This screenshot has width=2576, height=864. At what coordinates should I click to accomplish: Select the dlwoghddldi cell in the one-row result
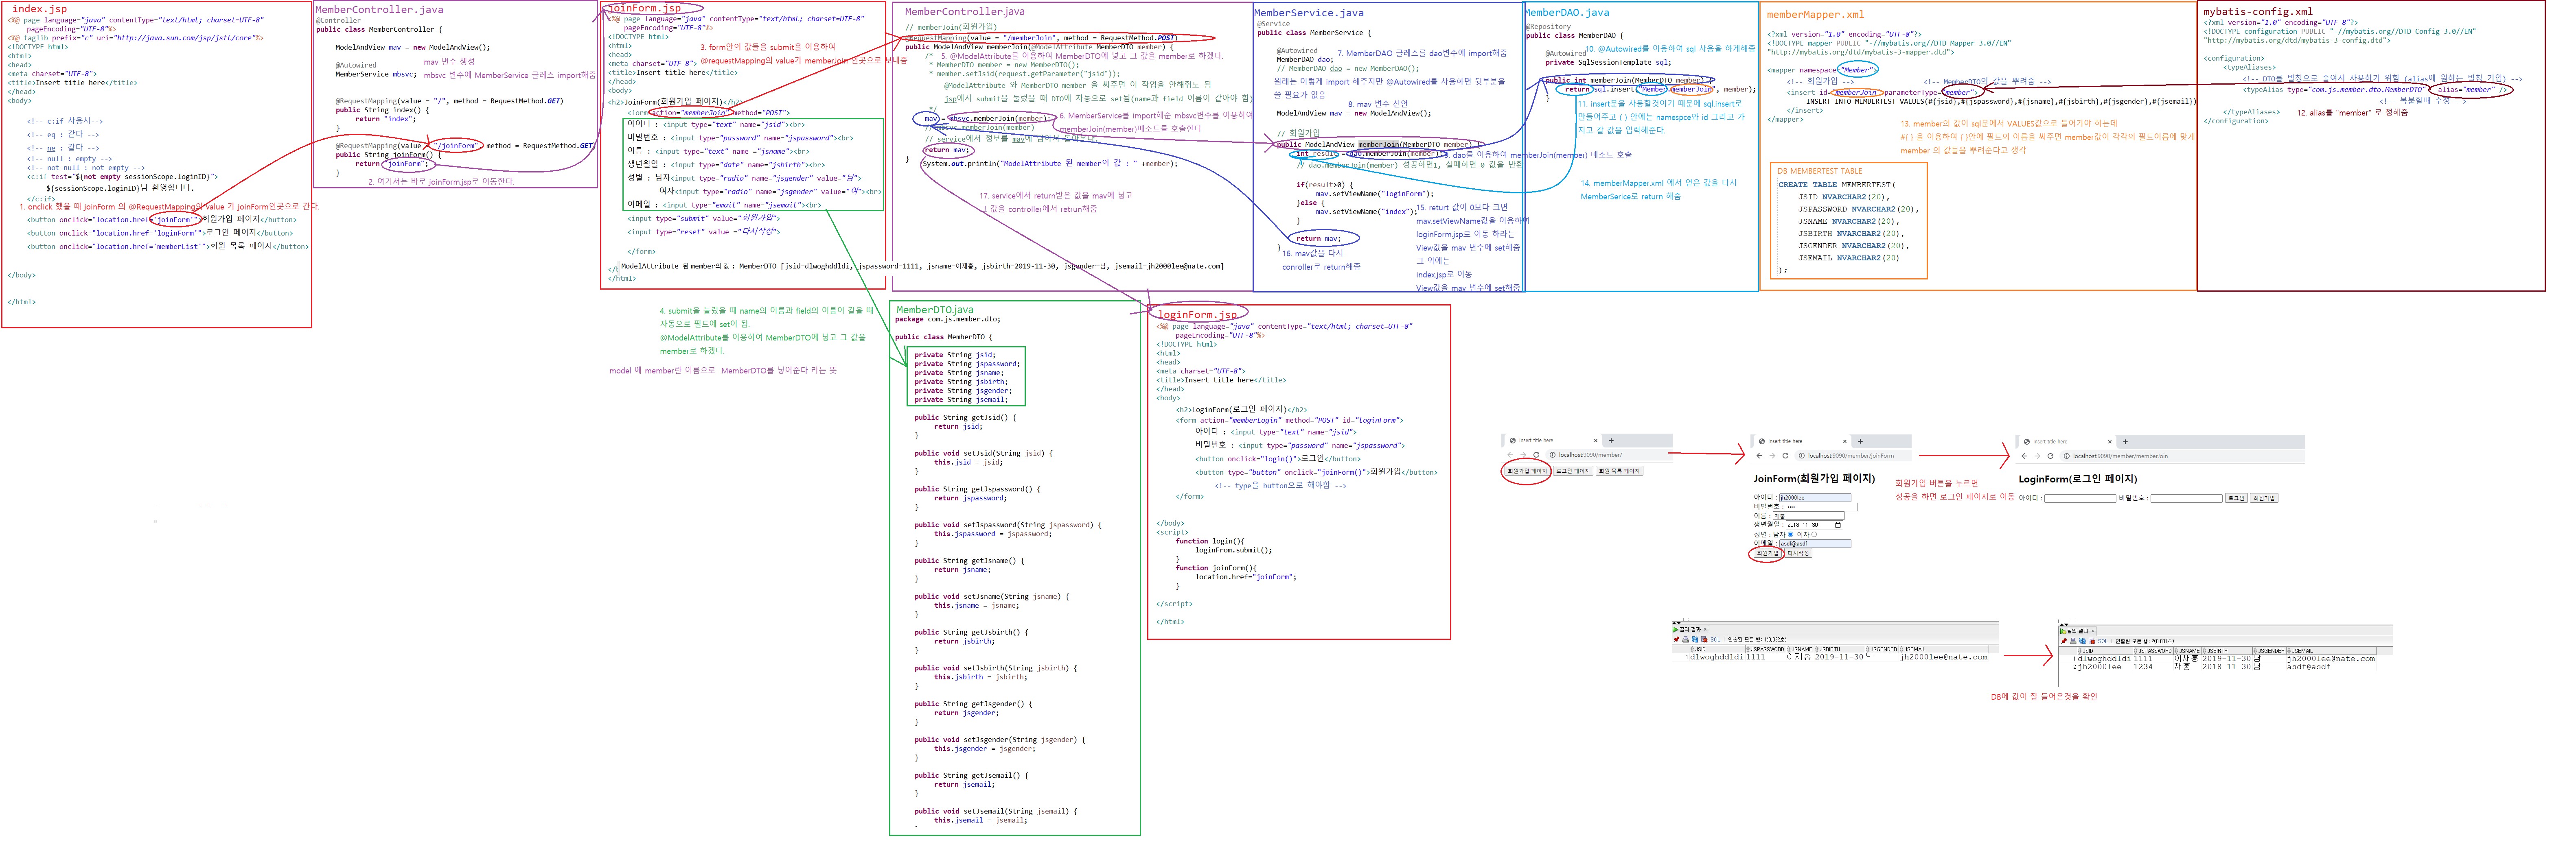click(x=1717, y=657)
